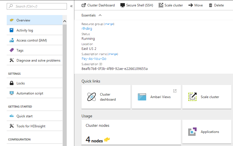Viewport: 233px width, 146px height.
Task: Open Activity log in sidebar
Action: tap(35, 30)
